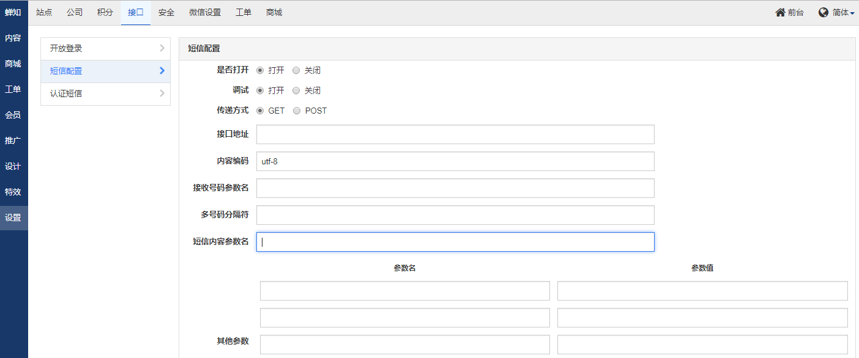Viewport: 859px width, 358px height.
Task: Expand the 开放登录 chevron arrow
Action: (162, 48)
